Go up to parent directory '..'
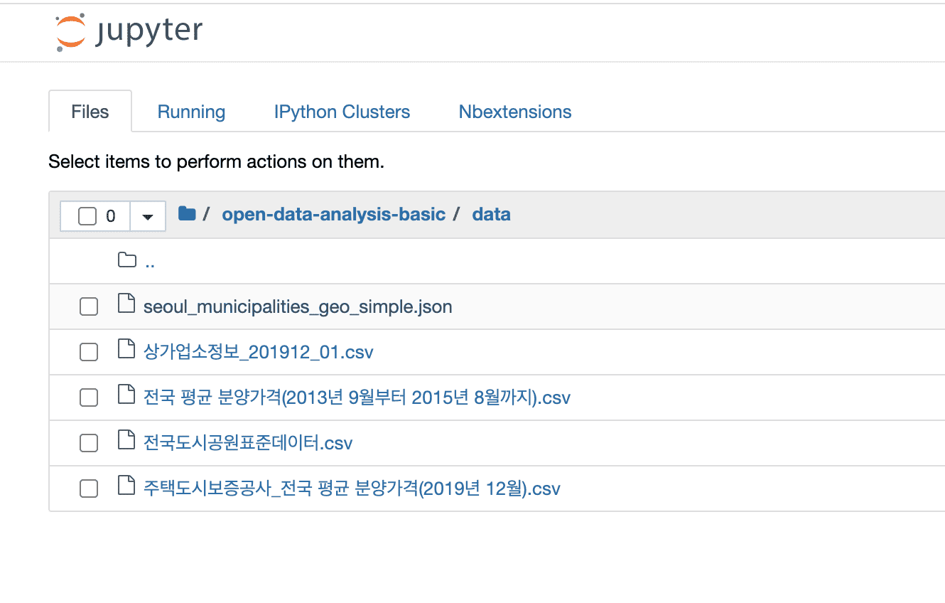The width and height of the screenshot is (945, 603). (149, 262)
